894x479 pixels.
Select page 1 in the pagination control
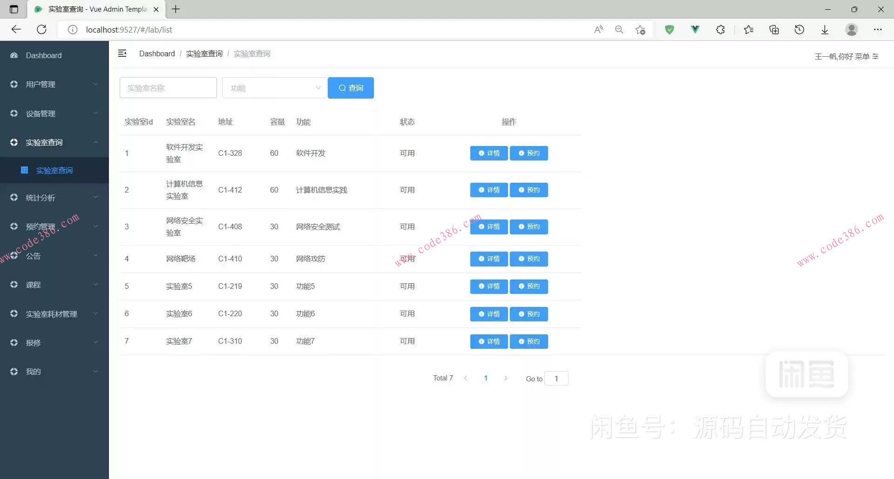pyautogui.click(x=486, y=378)
